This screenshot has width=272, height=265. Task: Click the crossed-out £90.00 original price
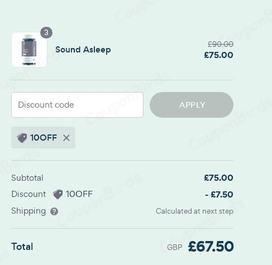click(221, 44)
